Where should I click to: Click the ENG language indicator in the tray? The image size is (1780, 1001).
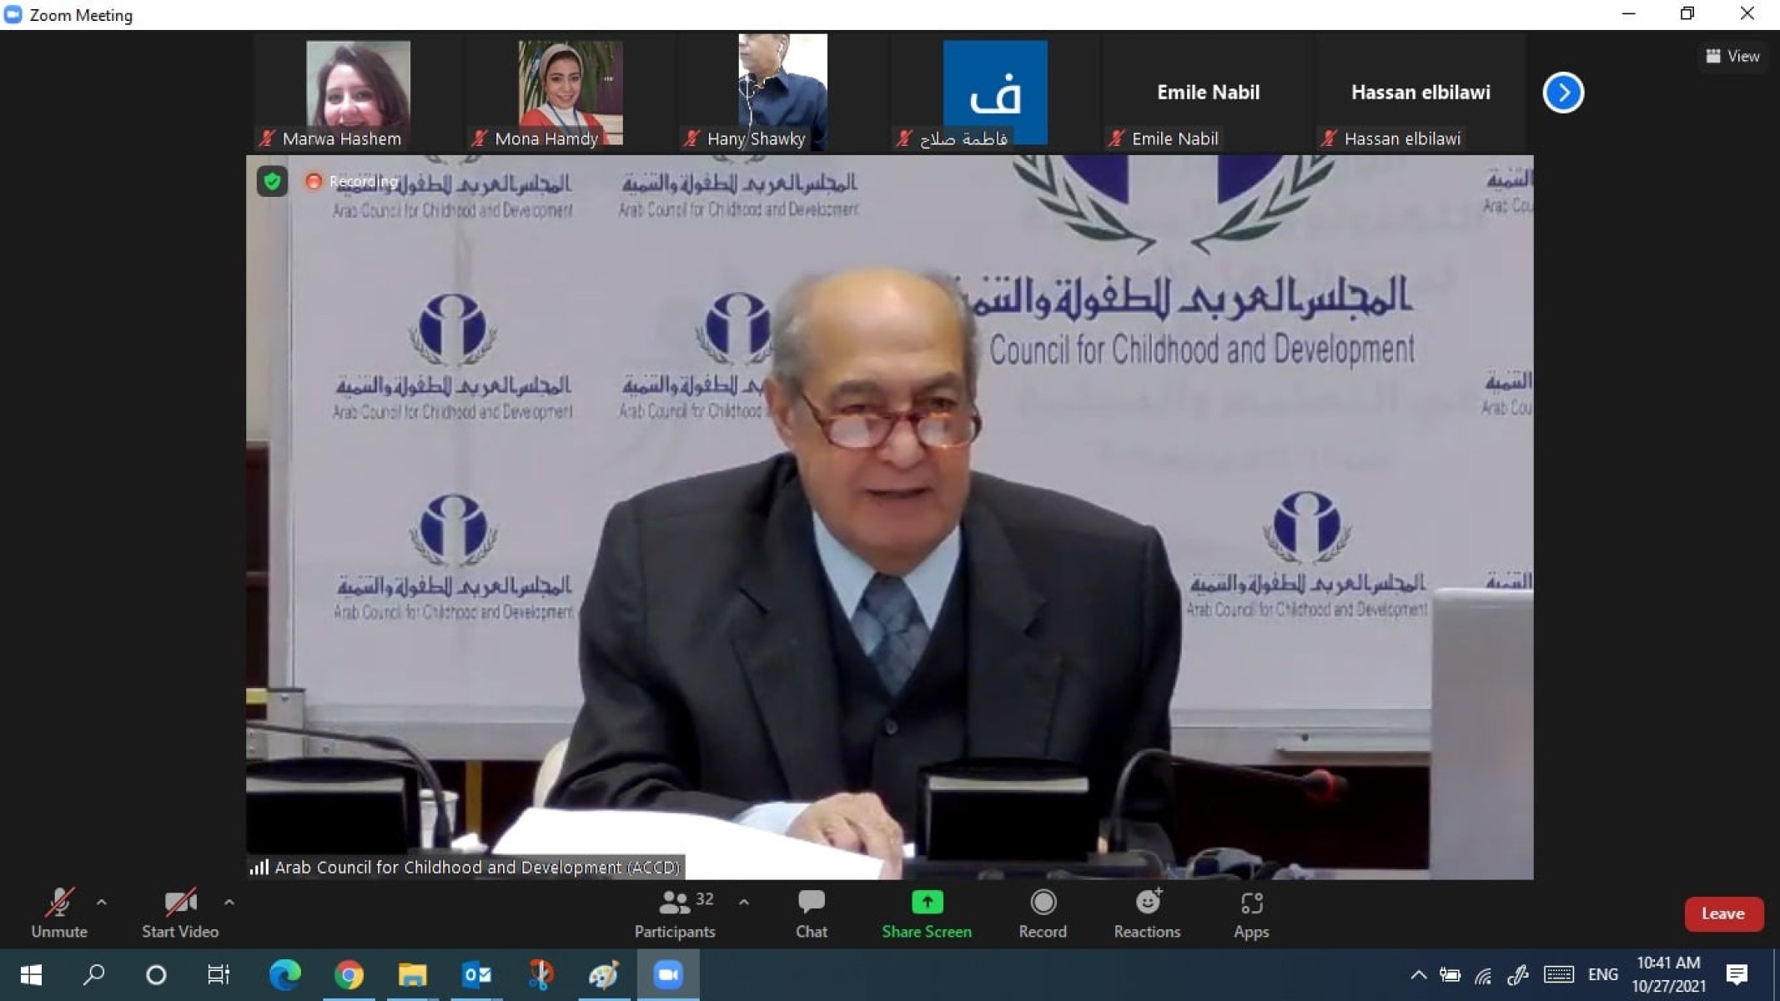(x=1602, y=974)
